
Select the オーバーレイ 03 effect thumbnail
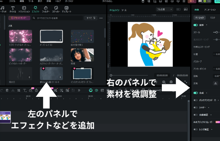click(51, 36)
